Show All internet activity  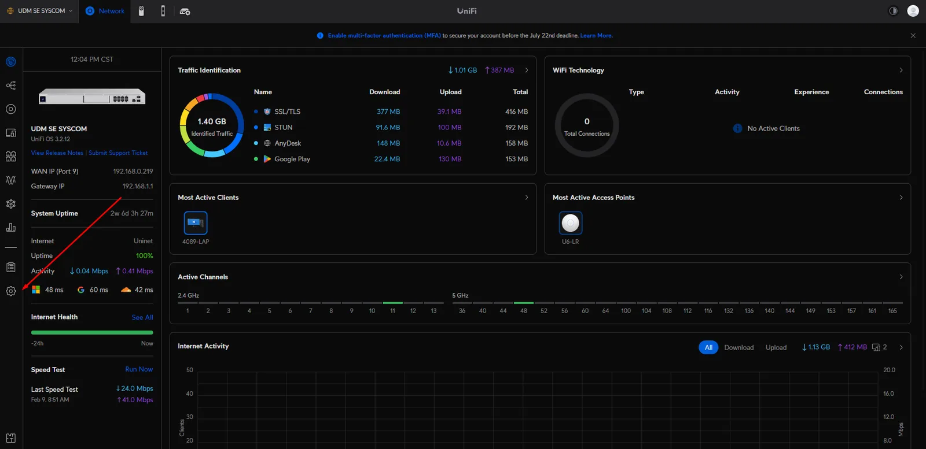coord(708,347)
